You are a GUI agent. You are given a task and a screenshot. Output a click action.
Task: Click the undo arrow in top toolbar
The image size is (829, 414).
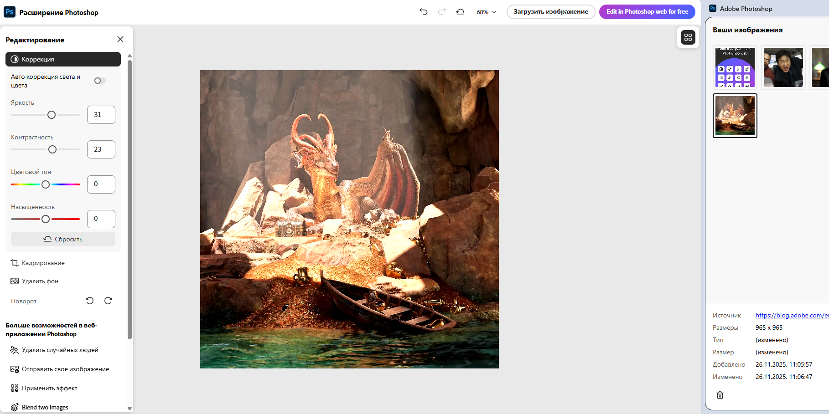(x=424, y=12)
